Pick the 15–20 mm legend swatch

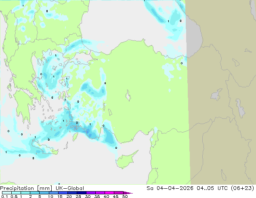(63, 193)
